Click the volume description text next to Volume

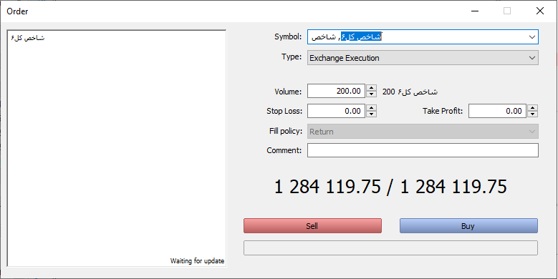(410, 92)
